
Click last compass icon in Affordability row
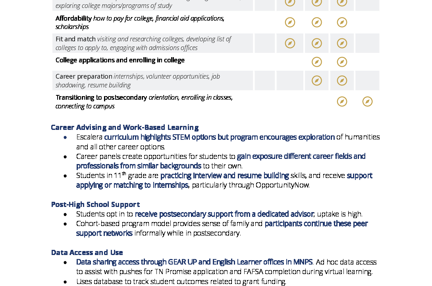(342, 22)
